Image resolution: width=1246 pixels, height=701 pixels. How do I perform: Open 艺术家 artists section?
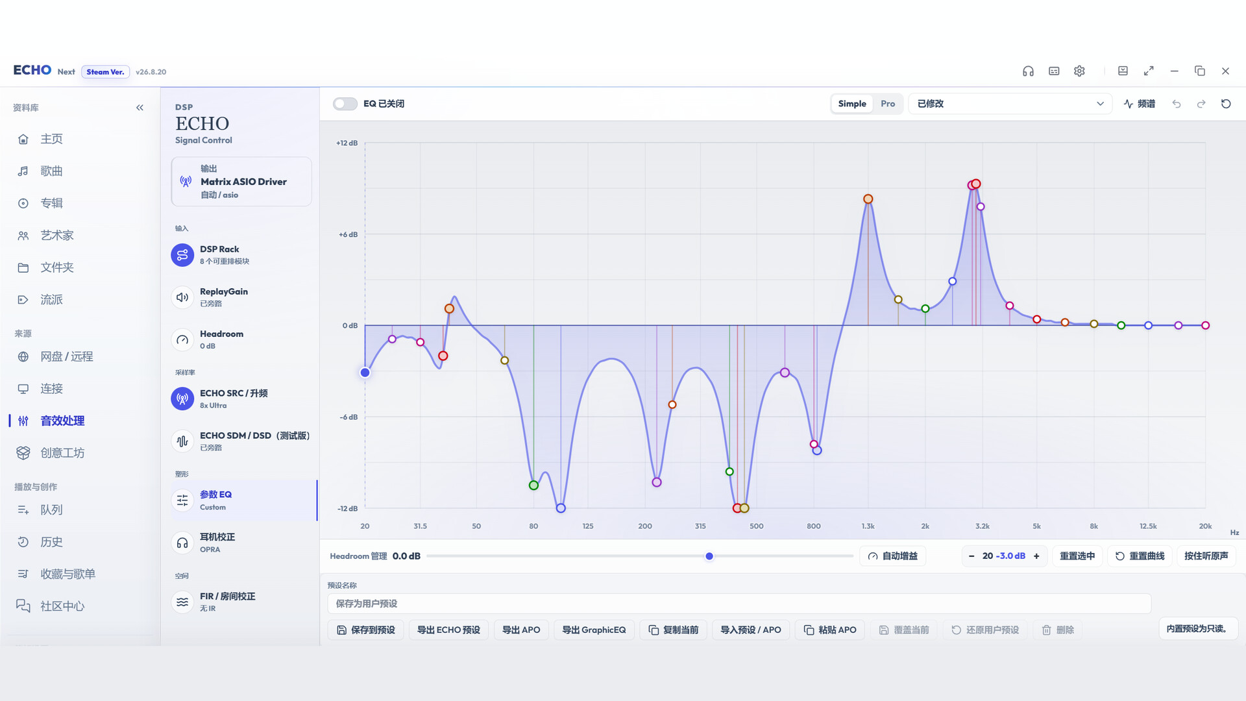[80, 235]
